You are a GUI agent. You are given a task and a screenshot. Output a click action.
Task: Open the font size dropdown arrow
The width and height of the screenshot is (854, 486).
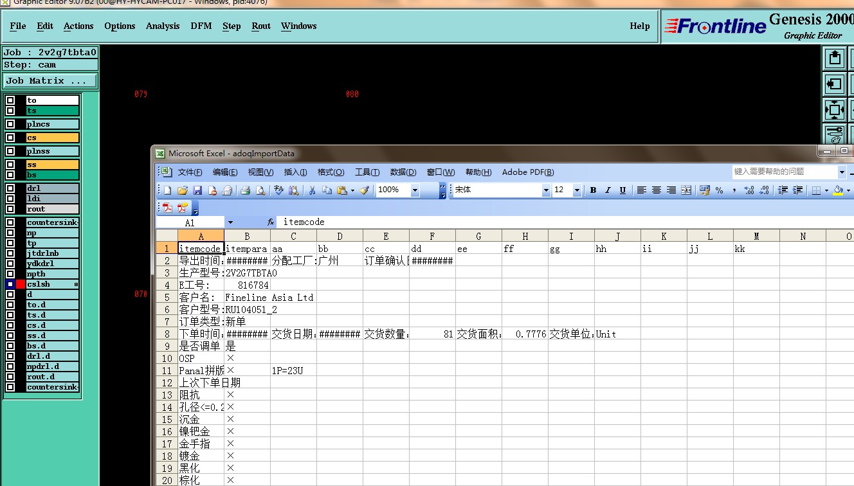point(577,190)
